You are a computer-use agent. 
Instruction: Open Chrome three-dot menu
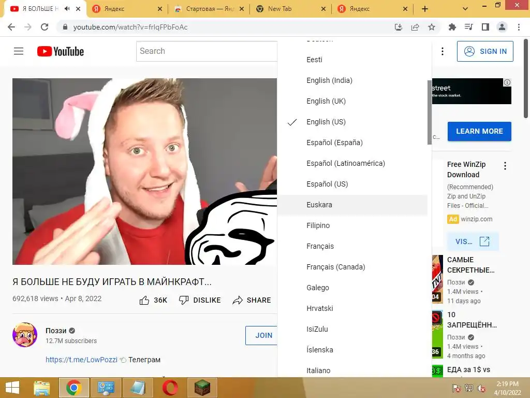tap(519, 27)
